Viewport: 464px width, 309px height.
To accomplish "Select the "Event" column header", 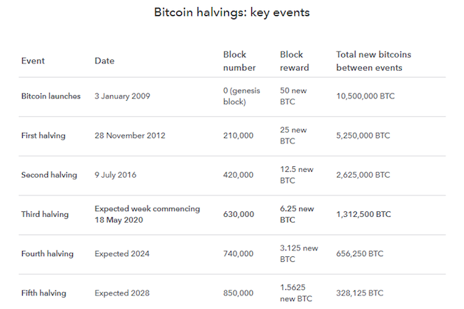I will coord(33,61).
